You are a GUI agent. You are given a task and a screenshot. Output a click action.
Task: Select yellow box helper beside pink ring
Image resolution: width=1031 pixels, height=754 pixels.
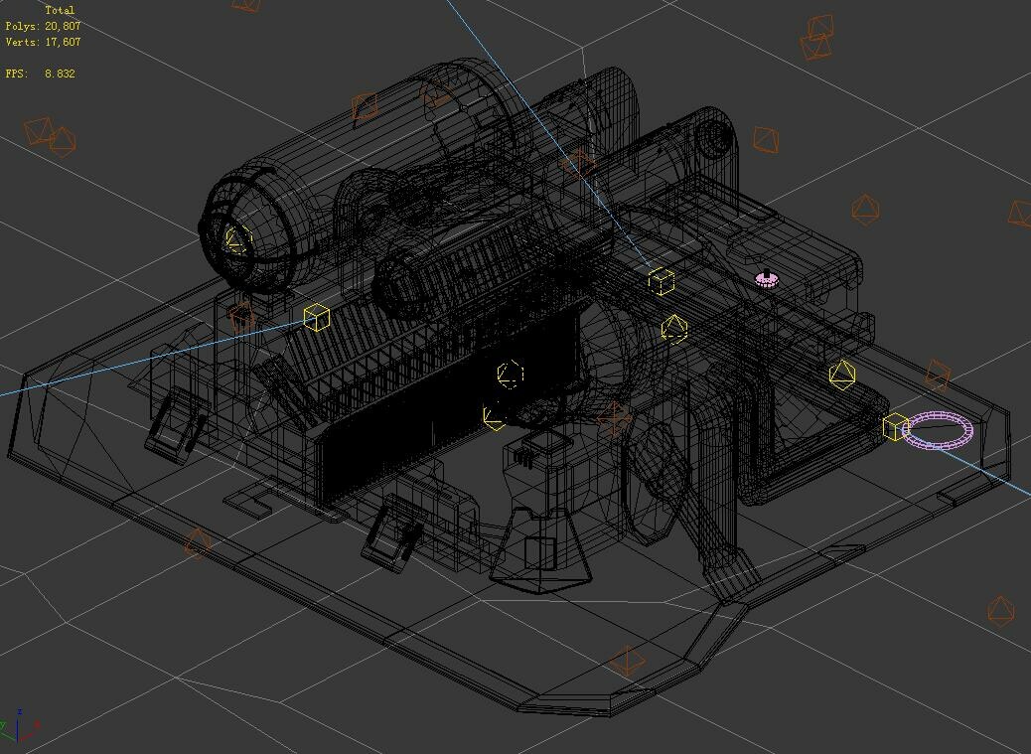895,426
